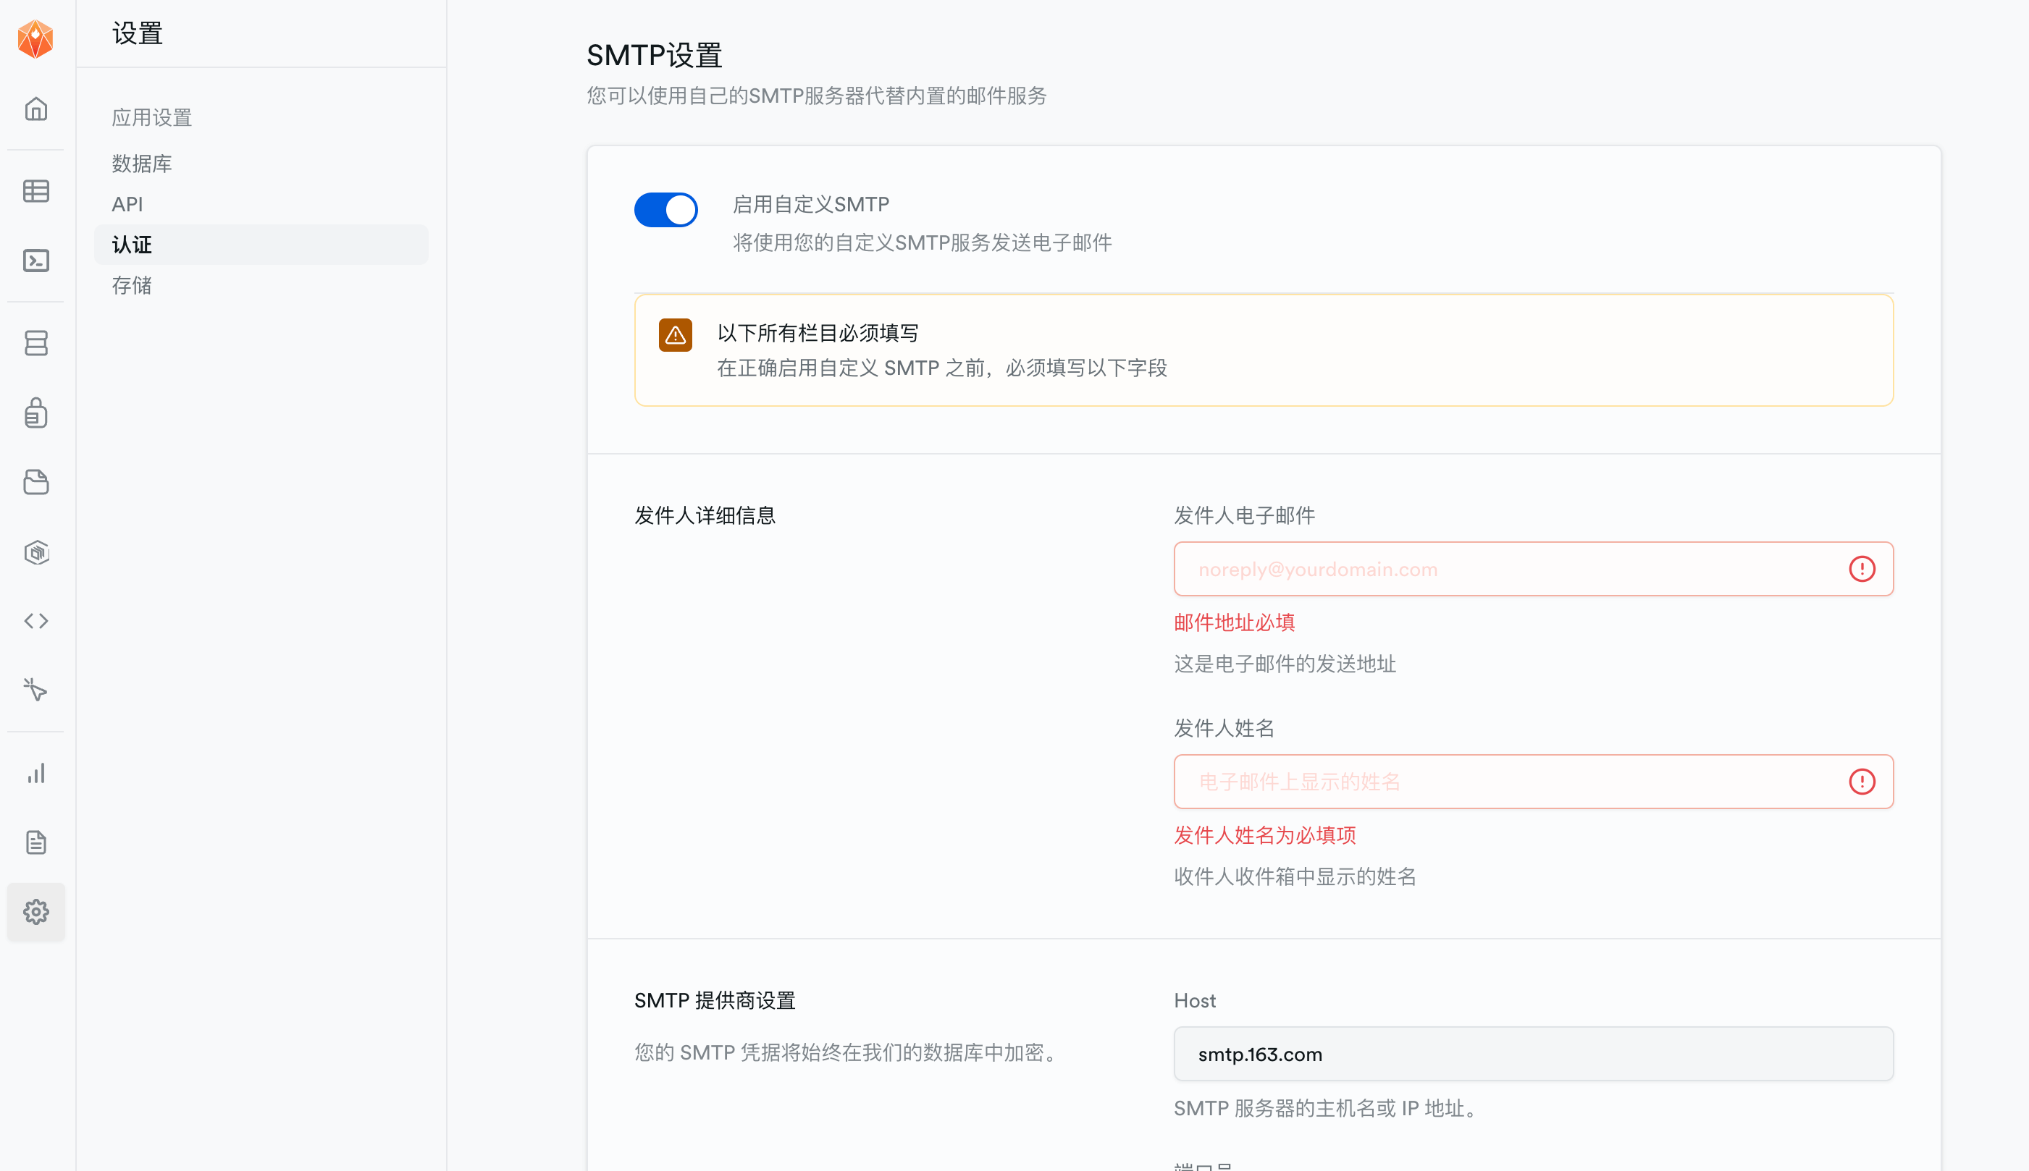Toggle 启用自定义SMTP switch off
This screenshot has width=2029, height=1171.
pos(665,210)
